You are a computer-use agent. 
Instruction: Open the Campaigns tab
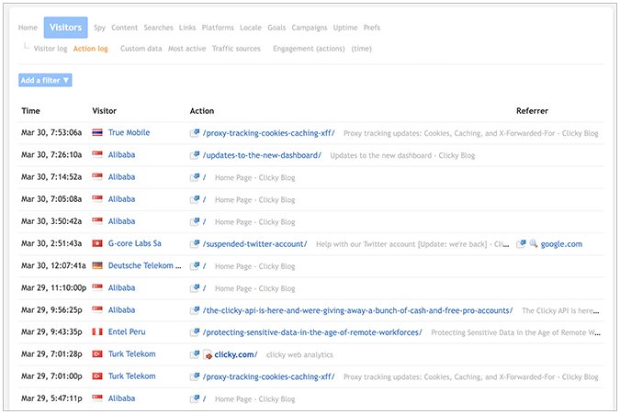(310, 28)
